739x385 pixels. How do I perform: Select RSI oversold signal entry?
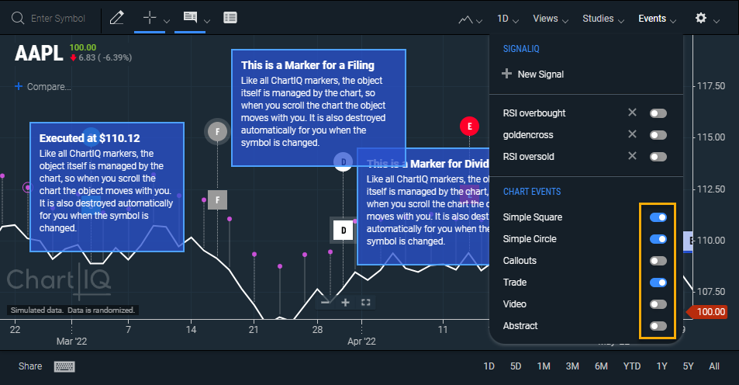point(528,157)
